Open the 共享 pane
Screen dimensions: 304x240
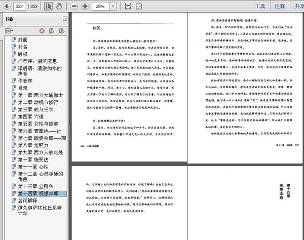coord(299,6)
